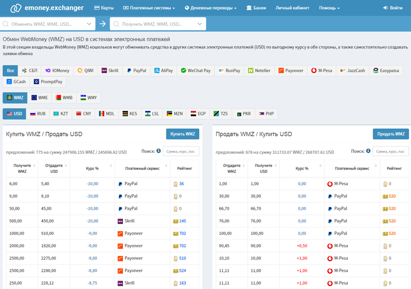The image size is (411, 289).
Task: Select the RUB currency tab
Action: 38,114
